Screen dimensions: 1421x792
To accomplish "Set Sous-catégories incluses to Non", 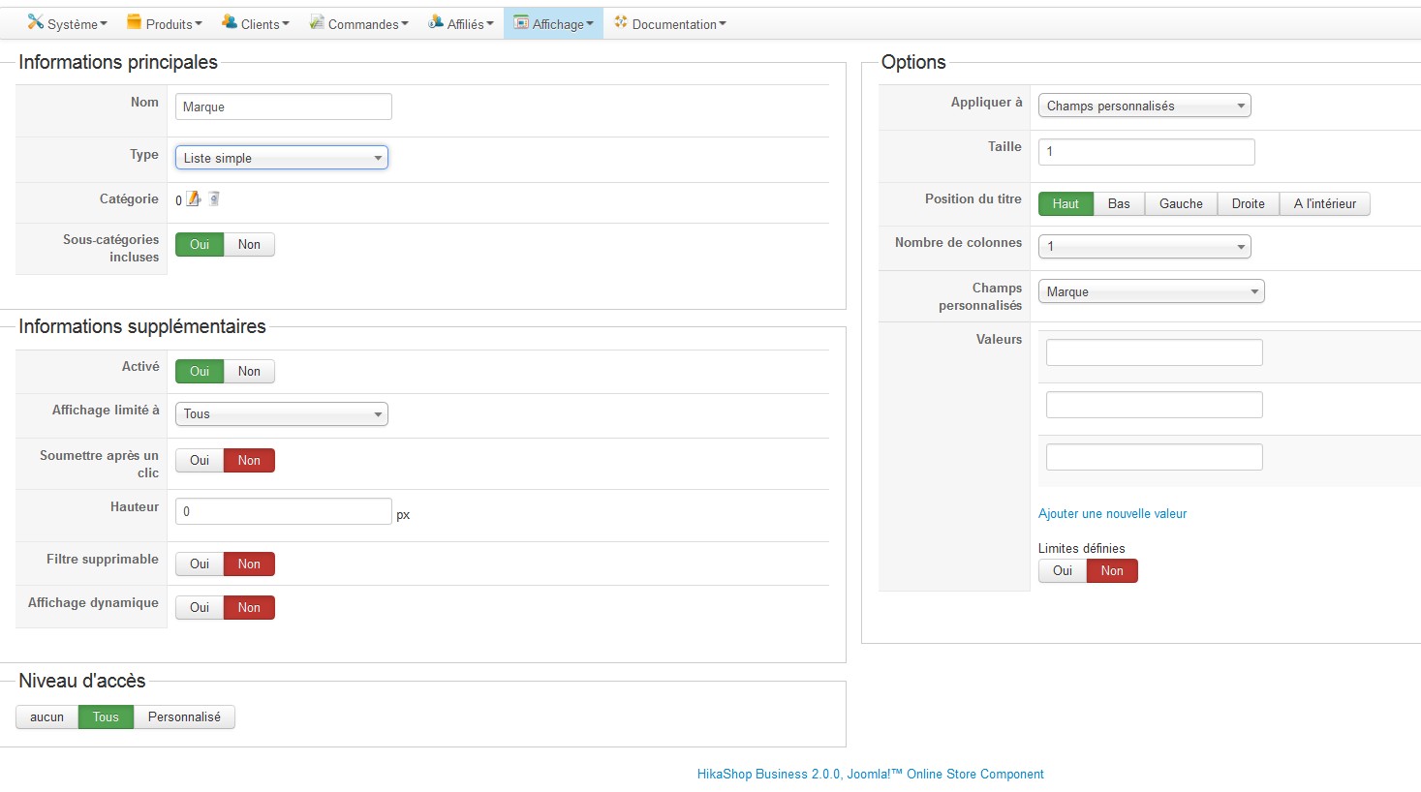I will [249, 245].
